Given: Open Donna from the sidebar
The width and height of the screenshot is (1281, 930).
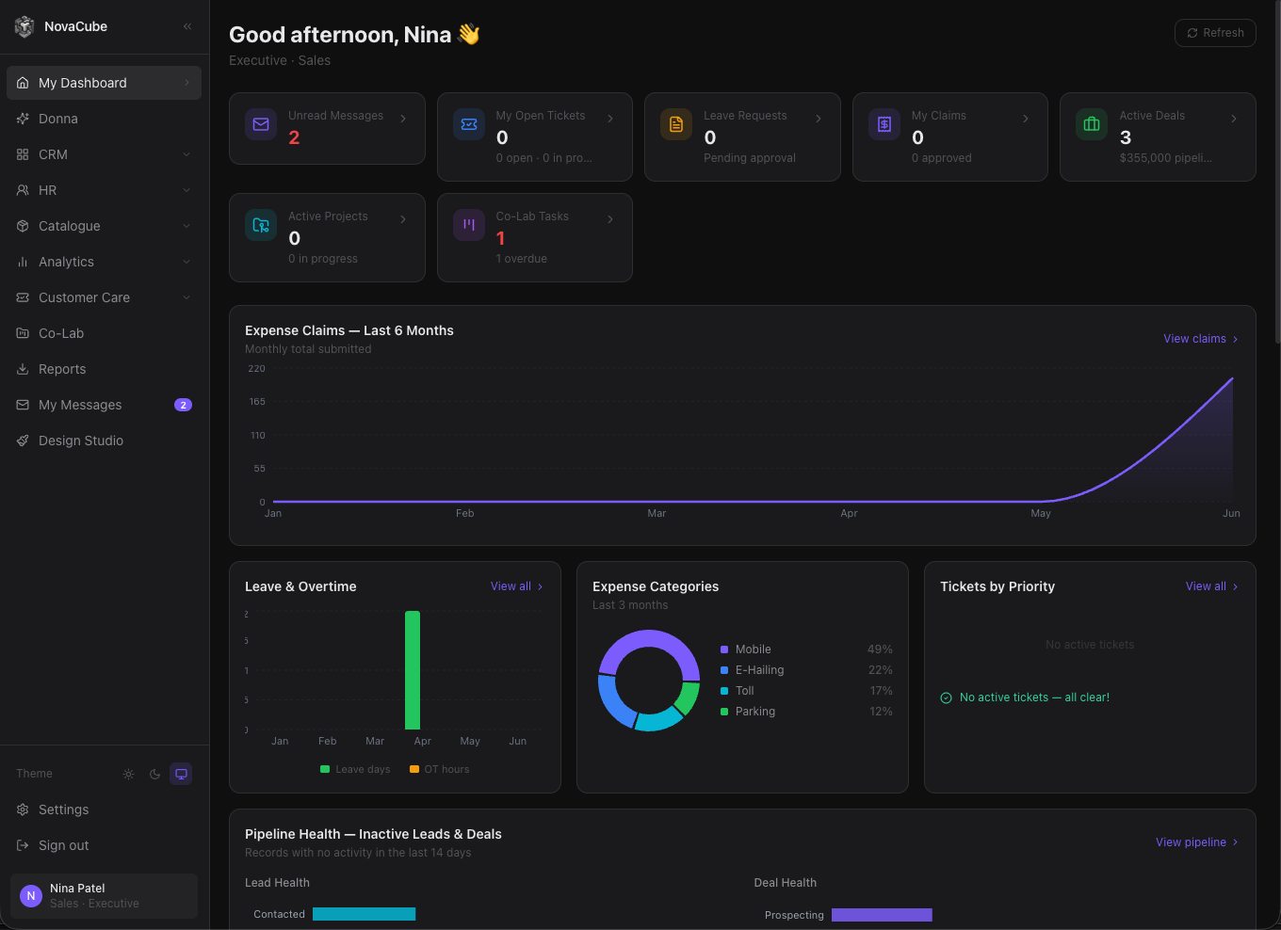Looking at the screenshot, I should coord(104,119).
